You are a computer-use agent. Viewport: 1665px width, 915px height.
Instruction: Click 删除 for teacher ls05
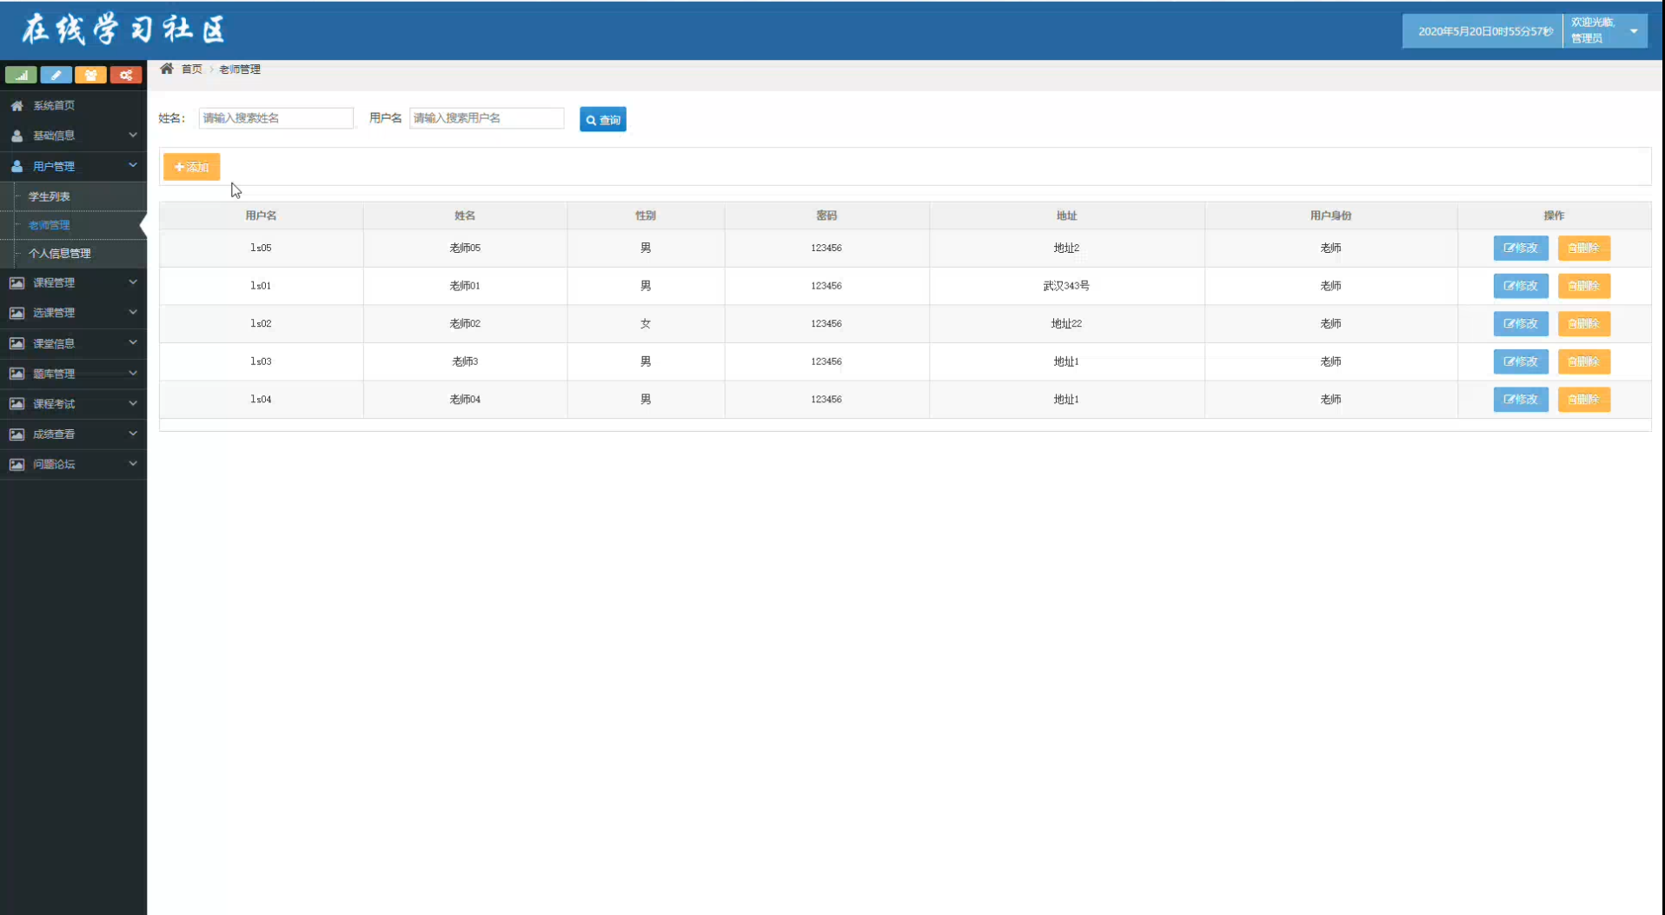(x=1583, y=248)
